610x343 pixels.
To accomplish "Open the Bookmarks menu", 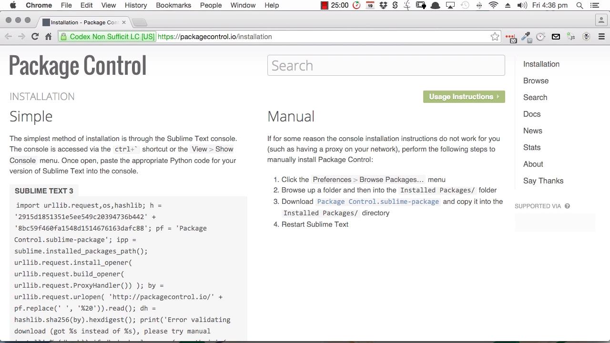I will pyautogui.click(x=173, y=5).
